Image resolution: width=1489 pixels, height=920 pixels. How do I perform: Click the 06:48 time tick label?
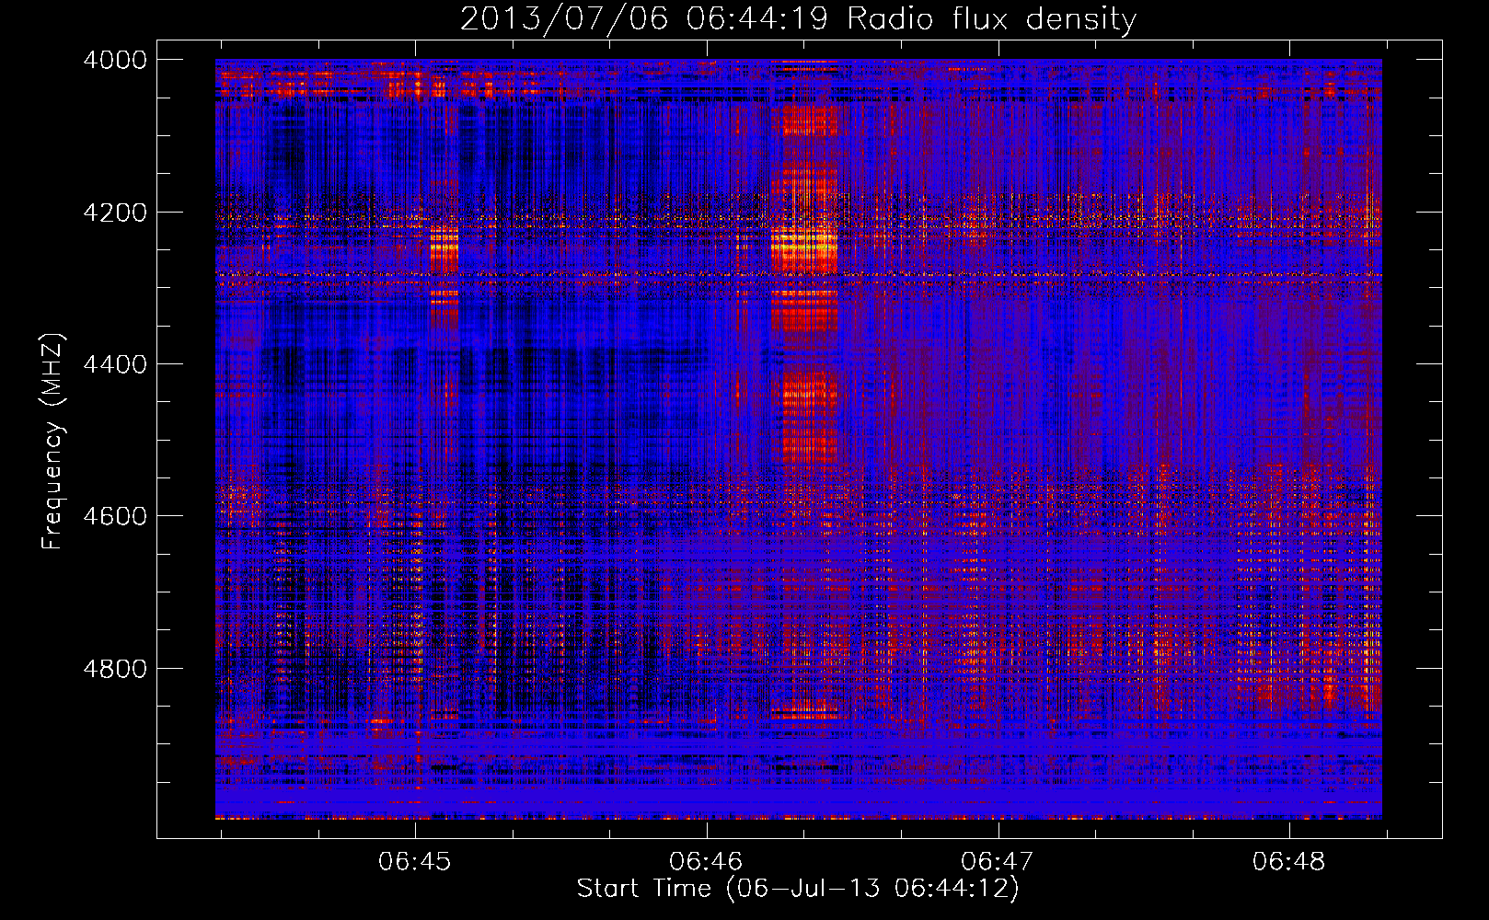pos(1289,862)
